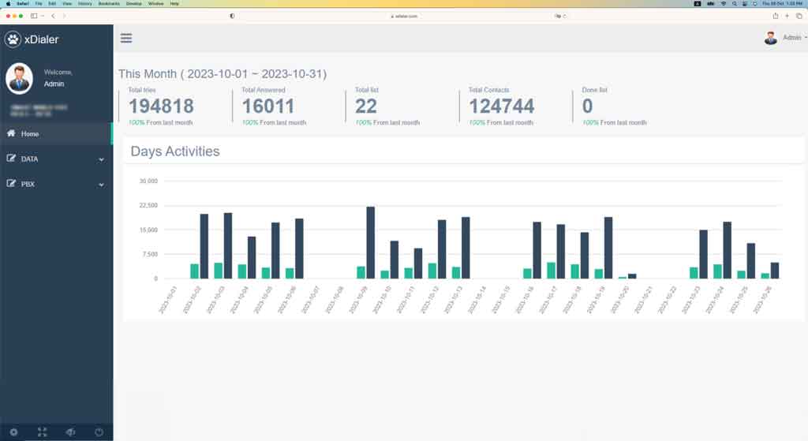The height and width of the screenshot is (441, 808).
Task: Click the PBX edit icon in the sidebar
Action: (11, 183)
